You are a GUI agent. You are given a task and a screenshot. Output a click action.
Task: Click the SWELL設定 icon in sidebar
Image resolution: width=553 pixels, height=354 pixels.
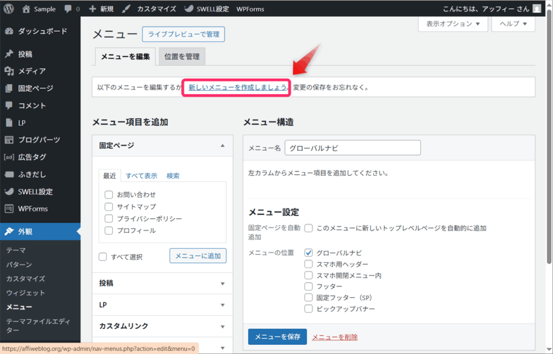9,192
